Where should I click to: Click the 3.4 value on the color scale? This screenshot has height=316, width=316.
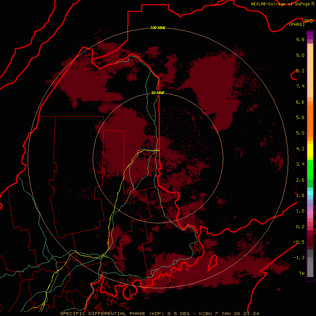[x=300, y=164]
